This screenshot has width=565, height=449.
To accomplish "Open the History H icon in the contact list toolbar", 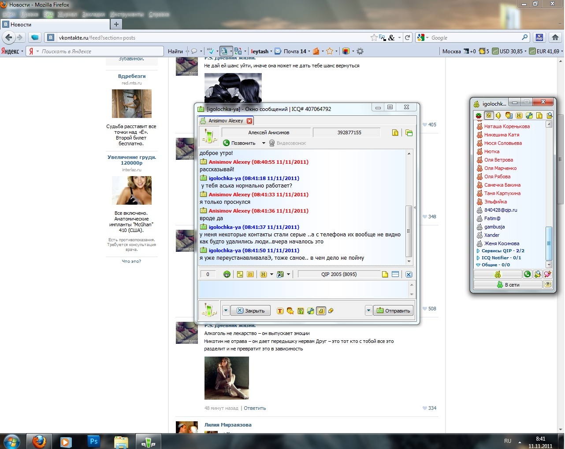I will pyautogui.click(x=519, y=115).
